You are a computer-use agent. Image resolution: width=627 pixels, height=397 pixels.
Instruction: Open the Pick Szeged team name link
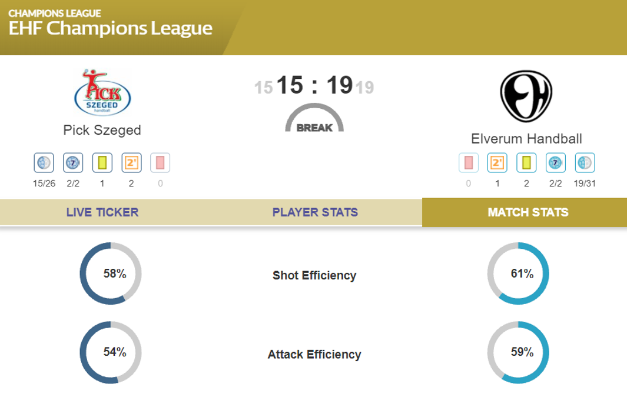[102, 130]
